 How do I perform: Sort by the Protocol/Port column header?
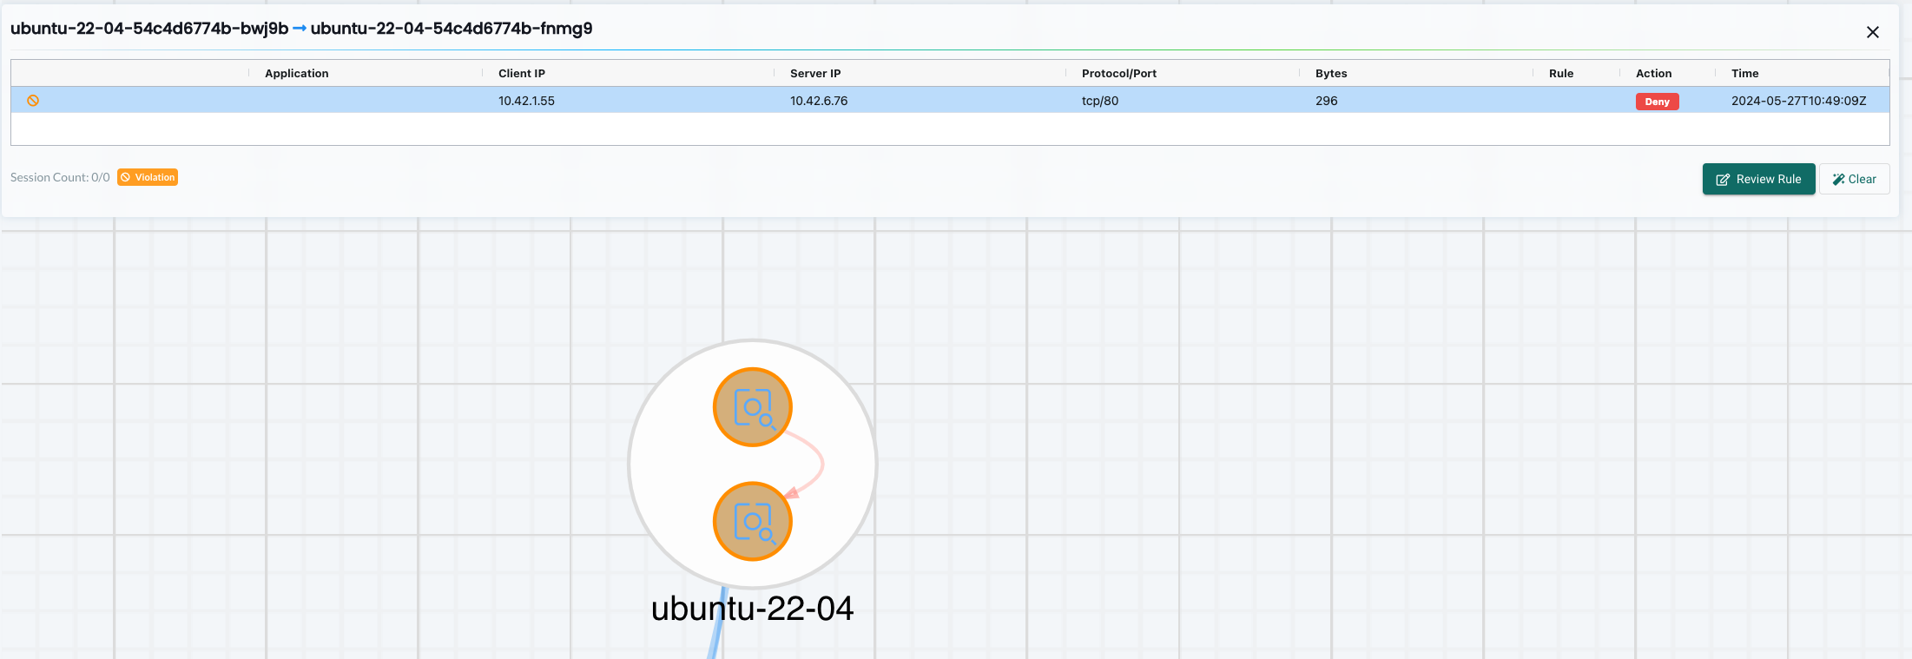1119,74
